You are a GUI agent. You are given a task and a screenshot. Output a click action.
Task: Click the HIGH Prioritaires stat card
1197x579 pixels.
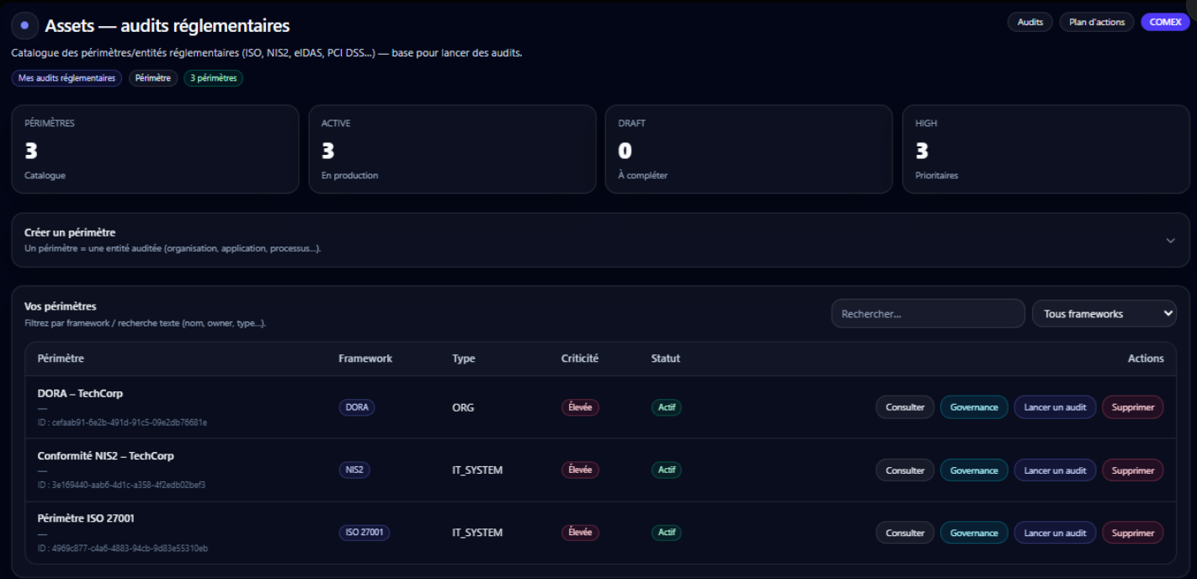pos(1045,149)
